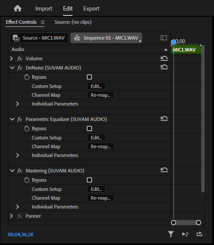The image size is (214, 245).
Task: Click the vertical scrollbar of the effect timeline
Action: 203,119
